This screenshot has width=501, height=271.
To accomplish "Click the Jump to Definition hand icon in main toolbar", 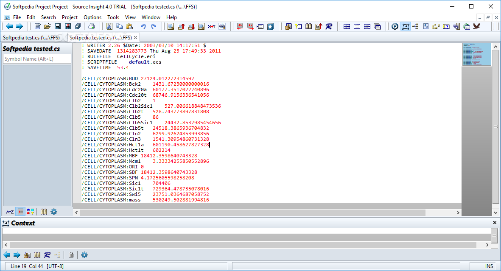I will click(288, 27).
